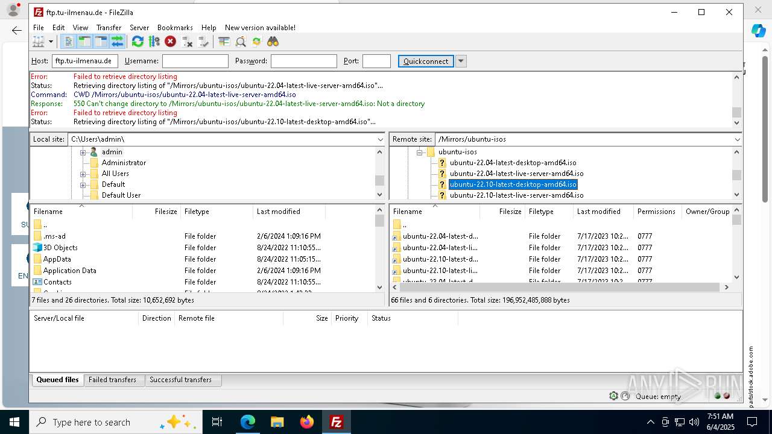Open the Help menu
Image resolution: width=772 pixels, height=434 pixels.
(209, 28)
